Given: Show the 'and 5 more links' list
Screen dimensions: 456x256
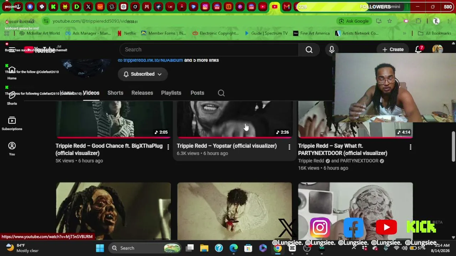Looking at the screenshot, I should click(201, 60).
